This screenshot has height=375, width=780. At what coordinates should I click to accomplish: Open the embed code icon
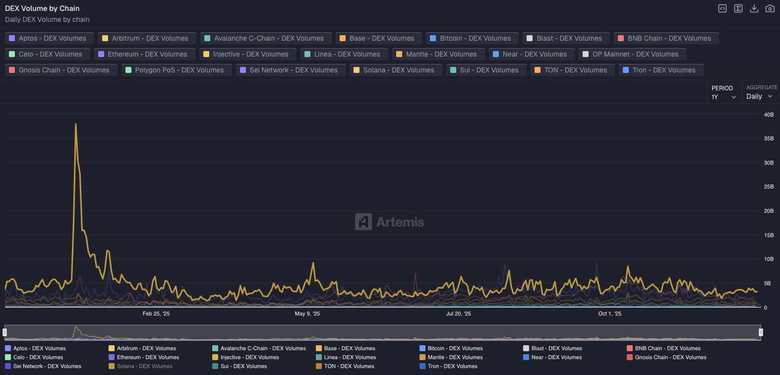click(x=722, y=8)
